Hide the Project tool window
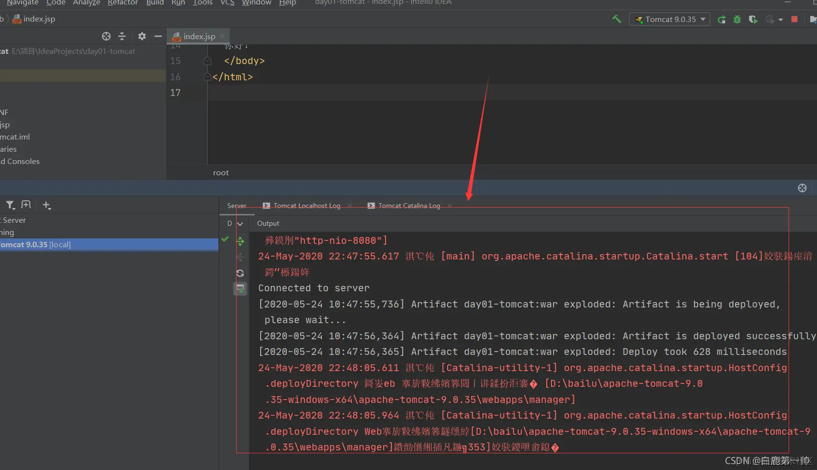 coord(158,36)
